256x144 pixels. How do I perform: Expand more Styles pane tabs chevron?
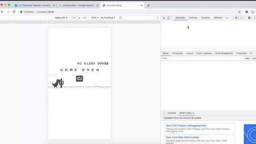pos(251,53)
